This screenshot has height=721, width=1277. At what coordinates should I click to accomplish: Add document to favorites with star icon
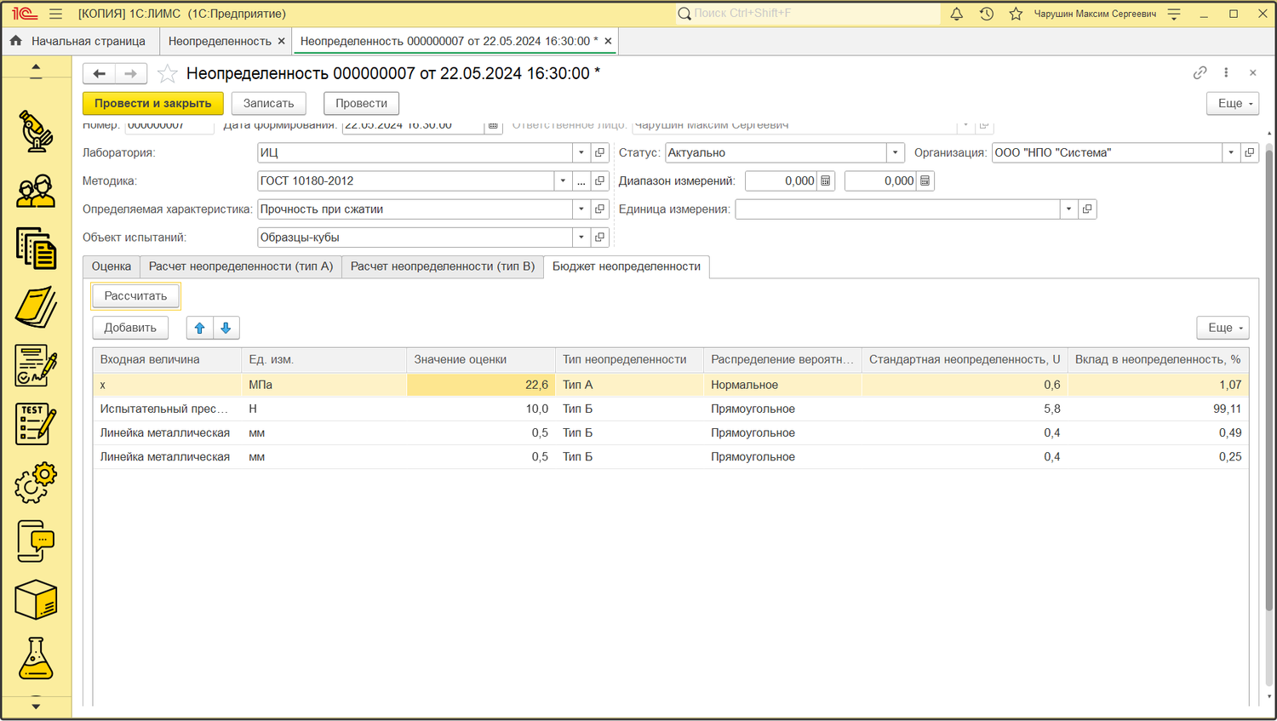tap(168, 74)
